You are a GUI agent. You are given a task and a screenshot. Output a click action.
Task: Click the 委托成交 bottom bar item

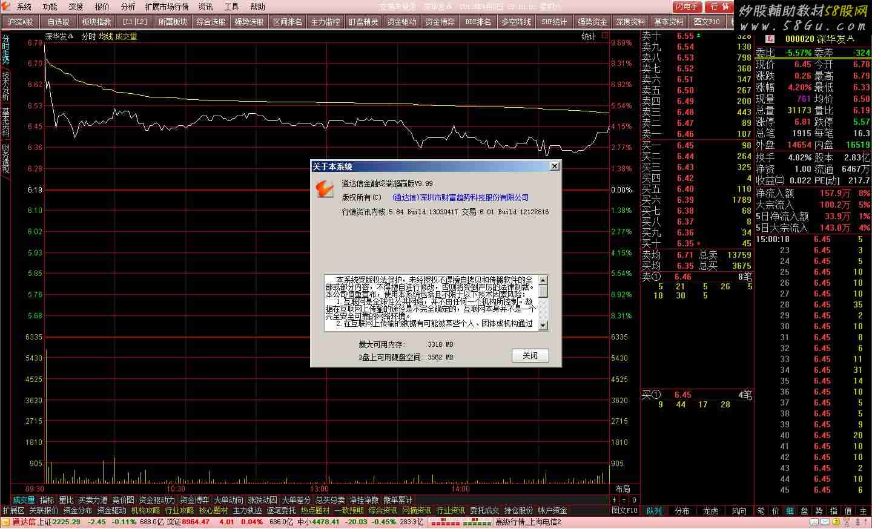[x=484, y=511]
